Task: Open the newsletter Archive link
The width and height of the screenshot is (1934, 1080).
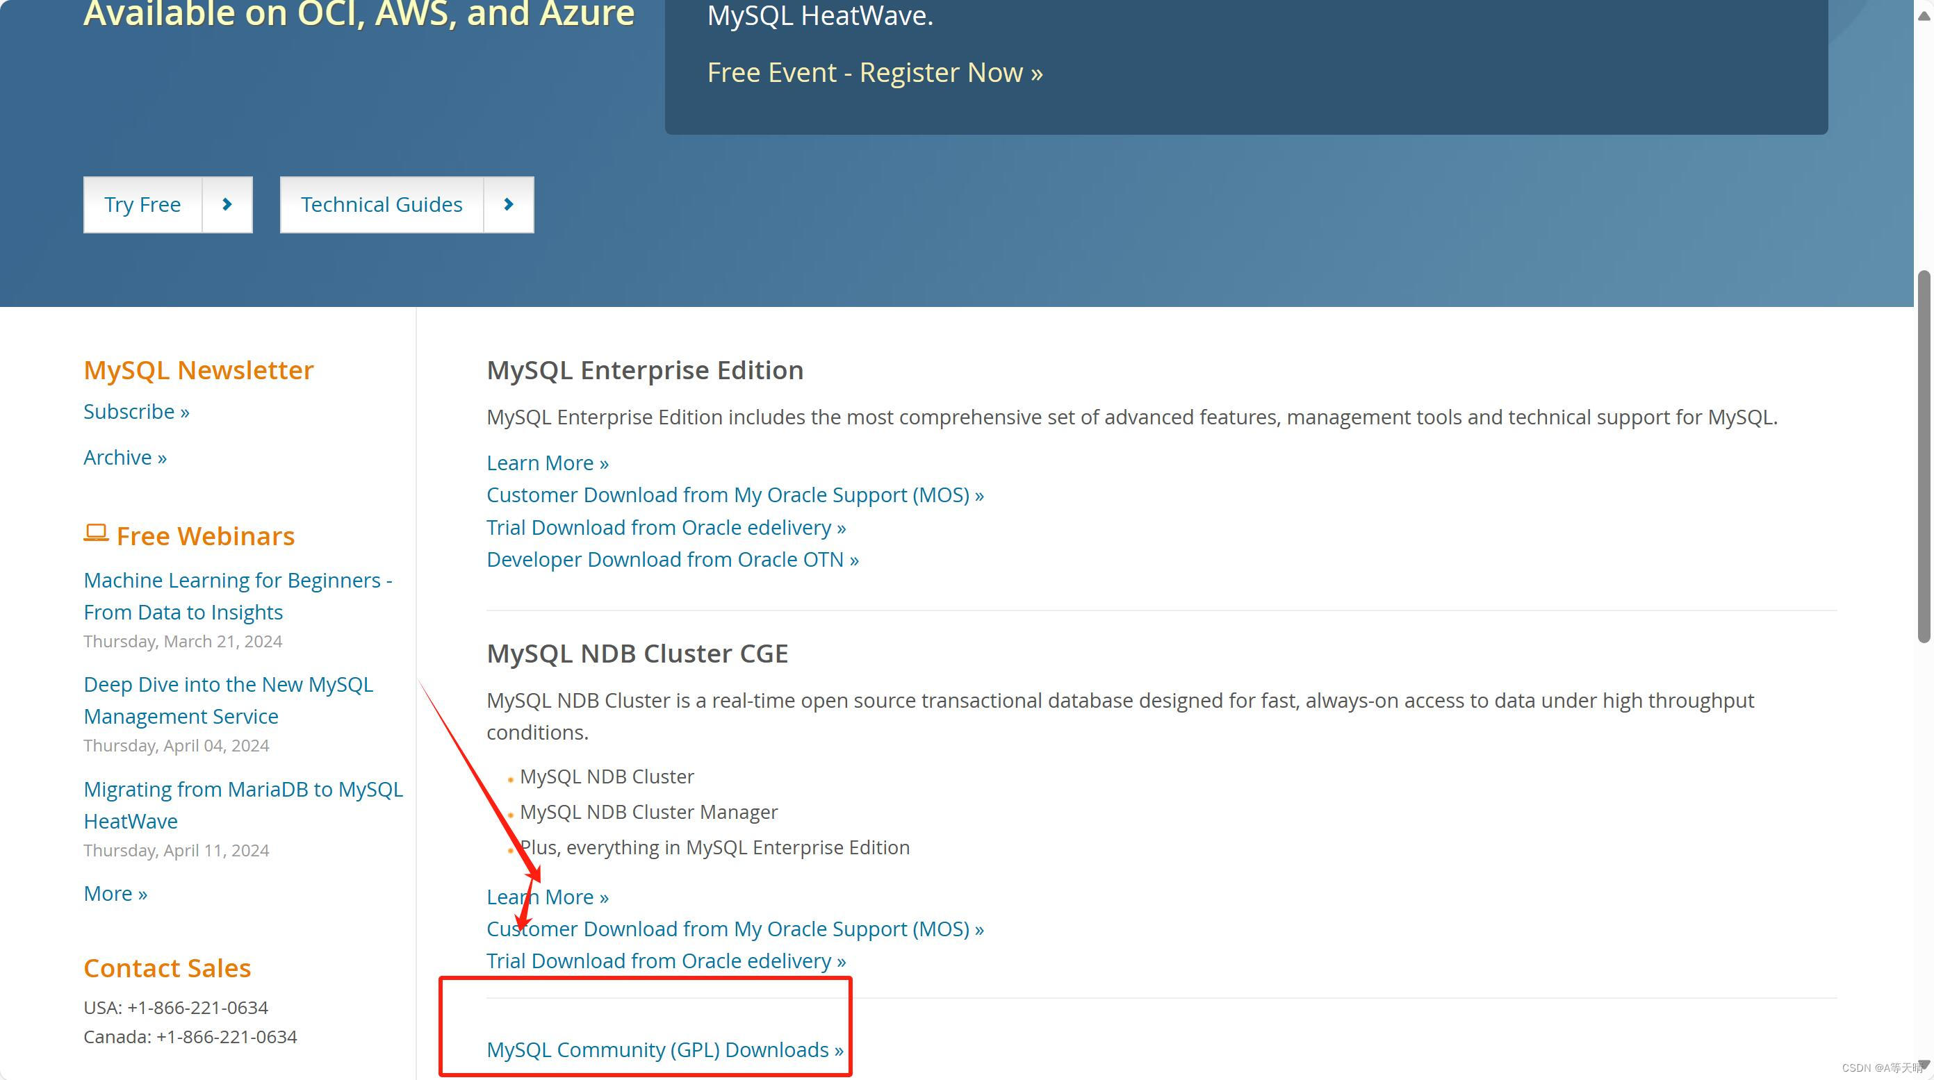Action: point(124,457)
